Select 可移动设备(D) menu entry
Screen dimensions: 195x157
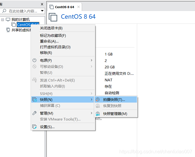pyautogui.click(x=63, y=66)
